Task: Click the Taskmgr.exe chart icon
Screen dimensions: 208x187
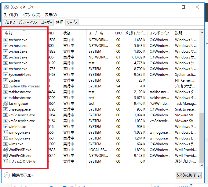Action: pyautogui.click(x=5, y=104)
